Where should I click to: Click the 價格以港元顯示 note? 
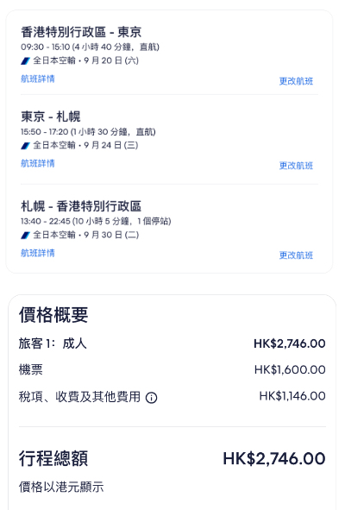click(61, 487)
